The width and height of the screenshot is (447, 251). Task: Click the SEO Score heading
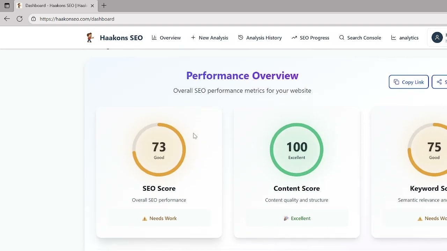[x=159, y=188]
